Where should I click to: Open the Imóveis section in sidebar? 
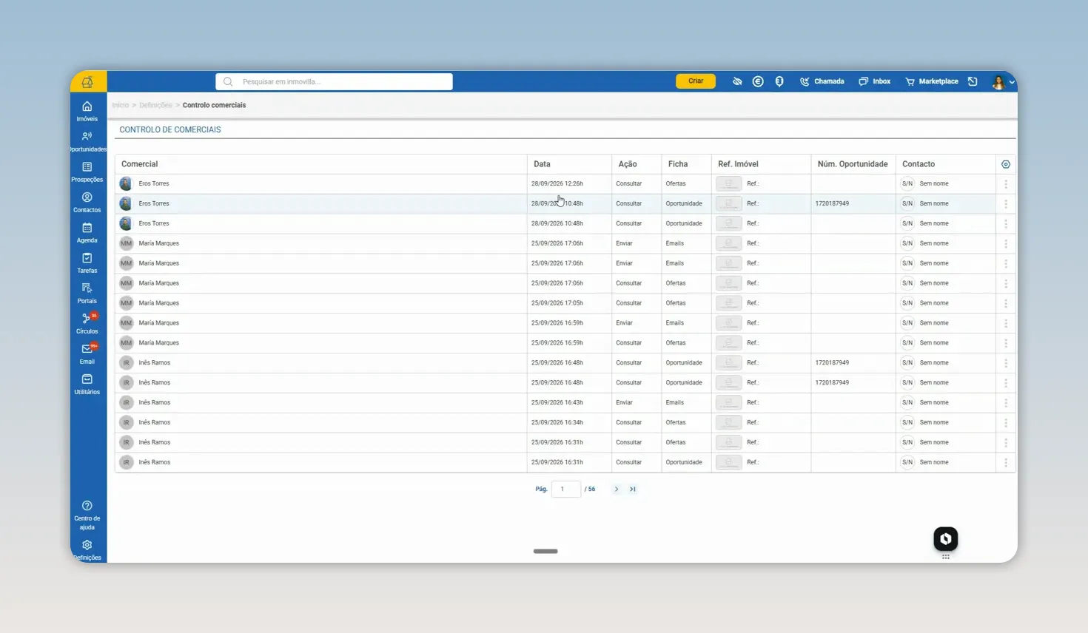click(x=87, y=111)
